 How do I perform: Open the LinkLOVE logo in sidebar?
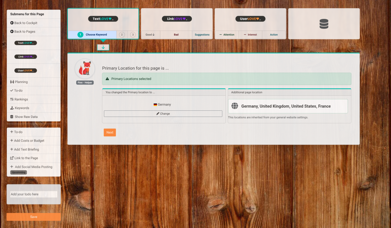[x=25, y=57]
